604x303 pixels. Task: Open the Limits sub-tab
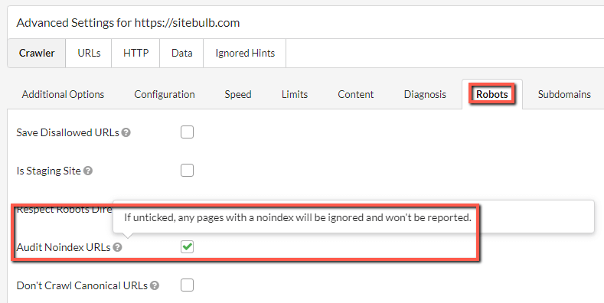click(x=295, y=94)
